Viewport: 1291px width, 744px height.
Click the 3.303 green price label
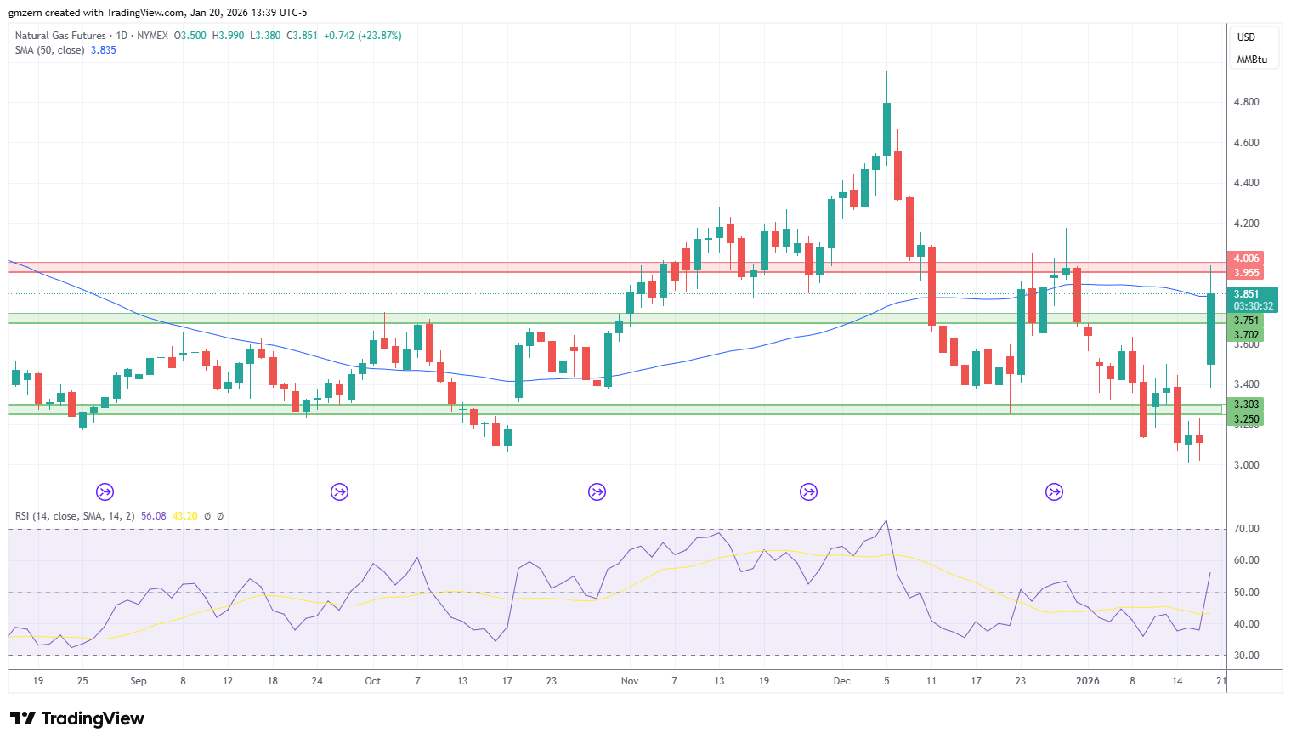[1246, 405]
